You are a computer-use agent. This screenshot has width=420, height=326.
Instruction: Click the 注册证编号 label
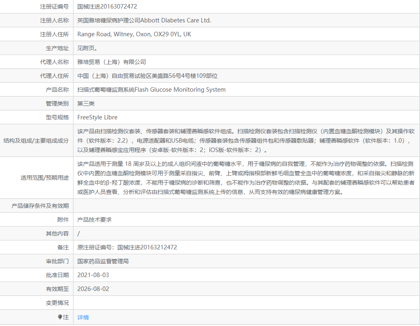(x=54, y=7)
